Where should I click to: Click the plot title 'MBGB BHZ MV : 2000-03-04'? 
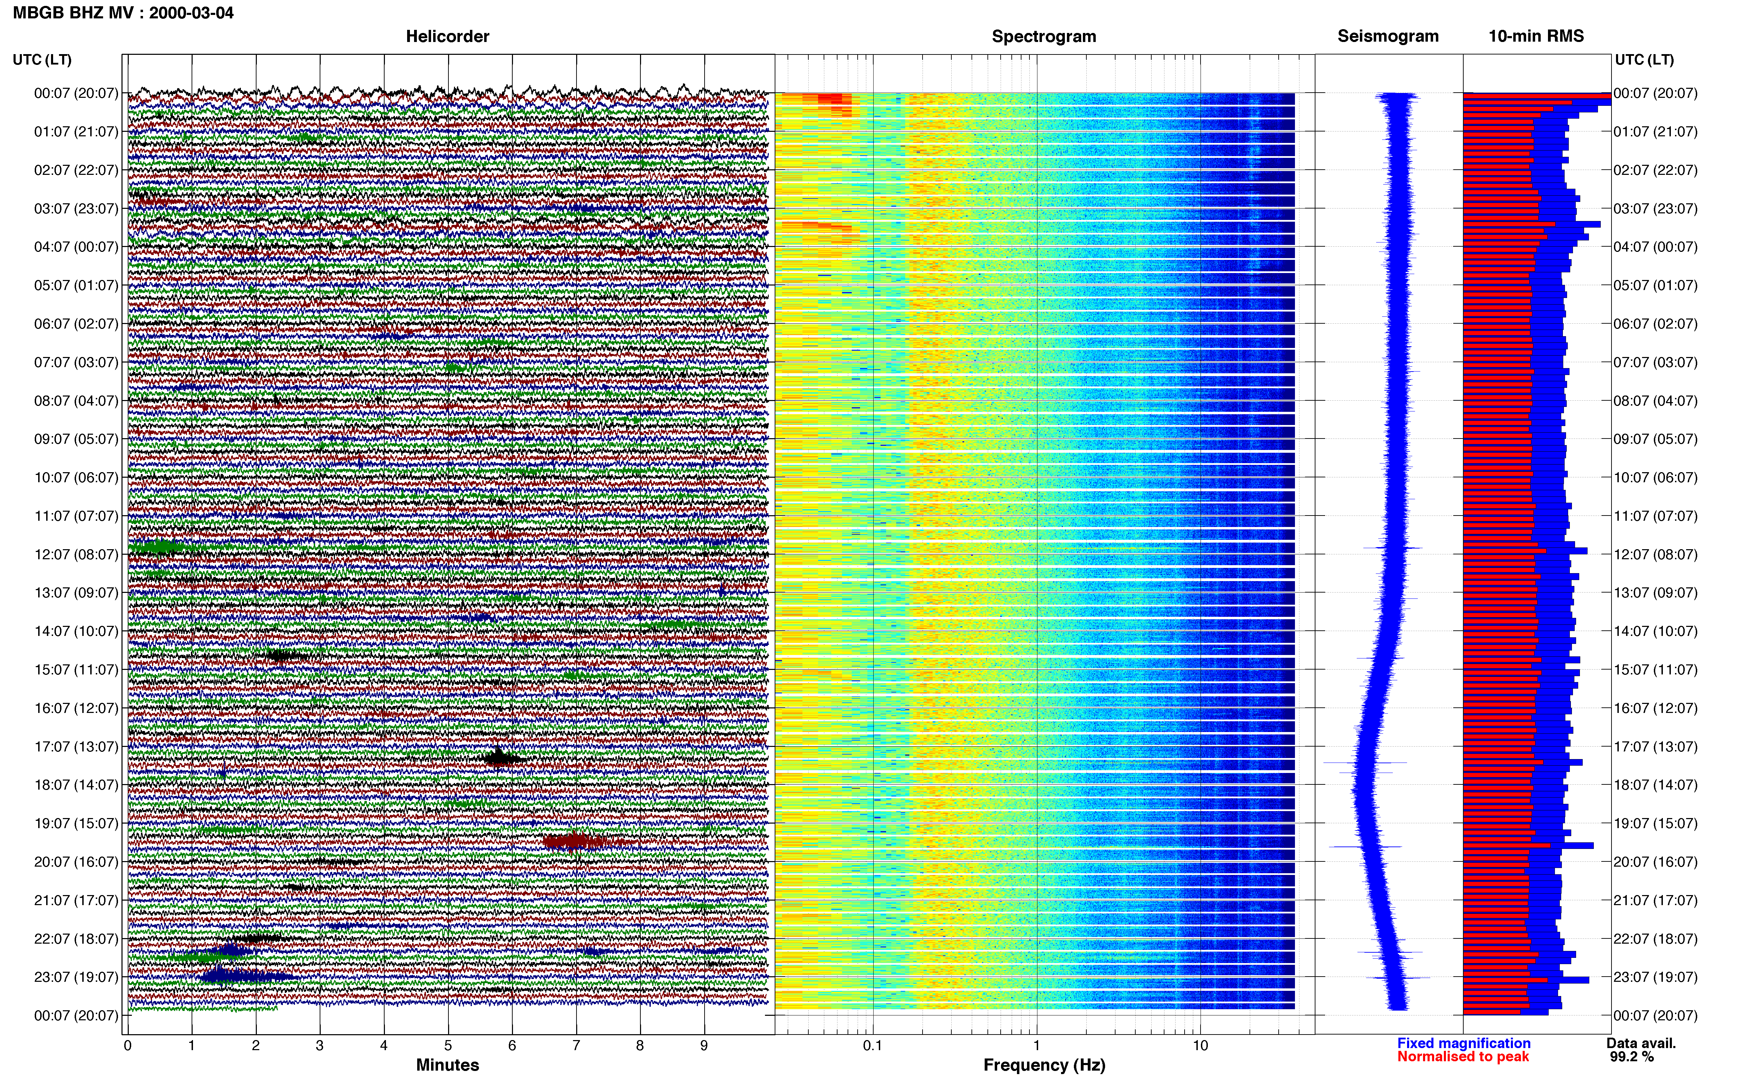pyautogui.click(x=123, y=13)
